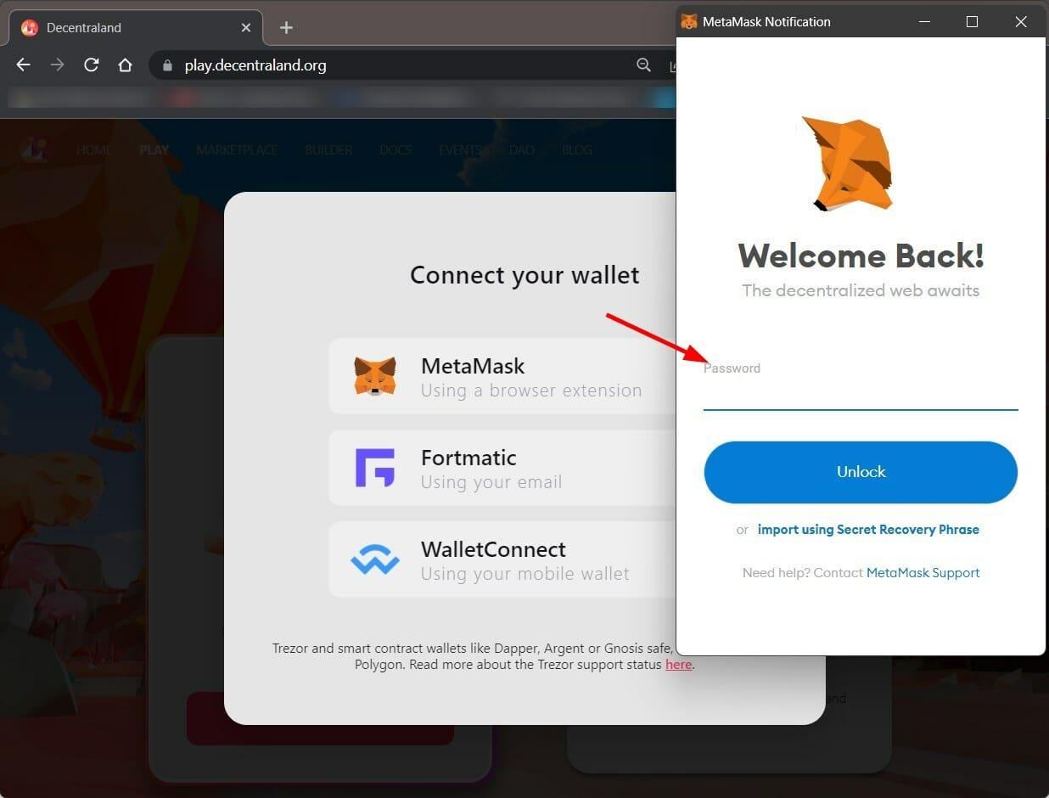The height and width of the screenshot is (798, 1049).
Task: Open a new browser tab
Action: (286, 27)
